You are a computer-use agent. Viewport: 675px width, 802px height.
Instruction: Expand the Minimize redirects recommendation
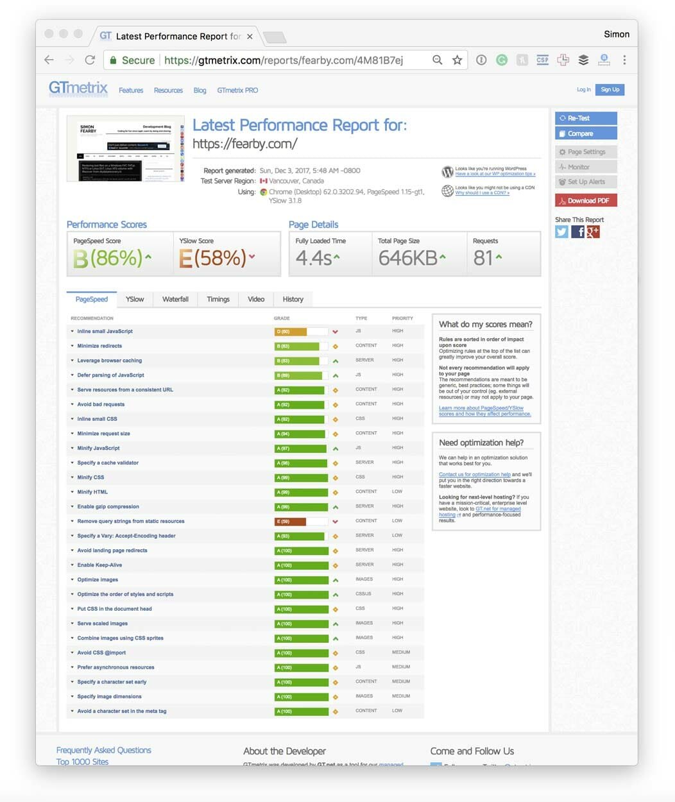click(x=101, y=346)
